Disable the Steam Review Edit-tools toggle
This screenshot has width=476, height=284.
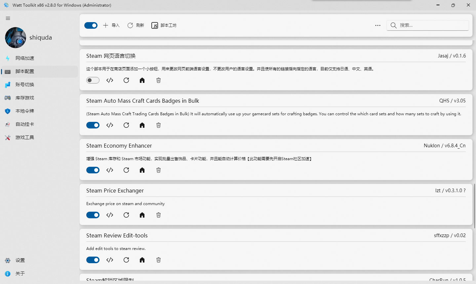click(x=93, y=260)
